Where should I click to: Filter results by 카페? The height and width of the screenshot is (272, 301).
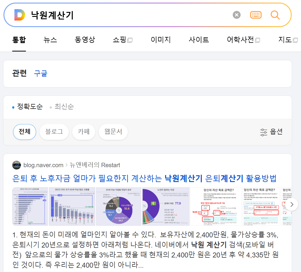click(x=84, y=132)
